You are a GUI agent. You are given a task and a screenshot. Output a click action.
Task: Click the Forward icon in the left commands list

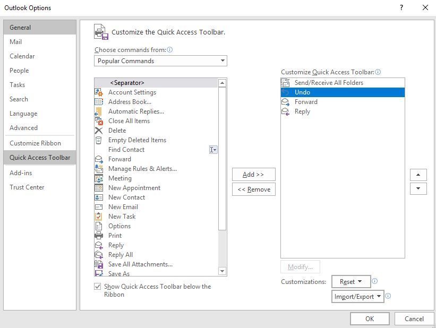point(99,159)
